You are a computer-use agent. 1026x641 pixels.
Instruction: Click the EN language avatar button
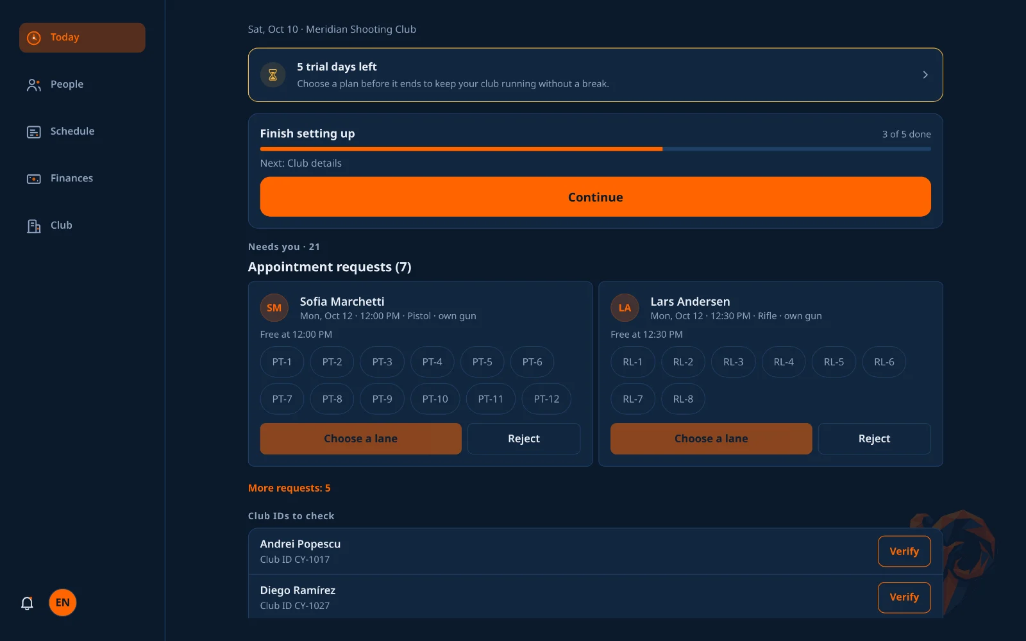click(x=63, y=603)
